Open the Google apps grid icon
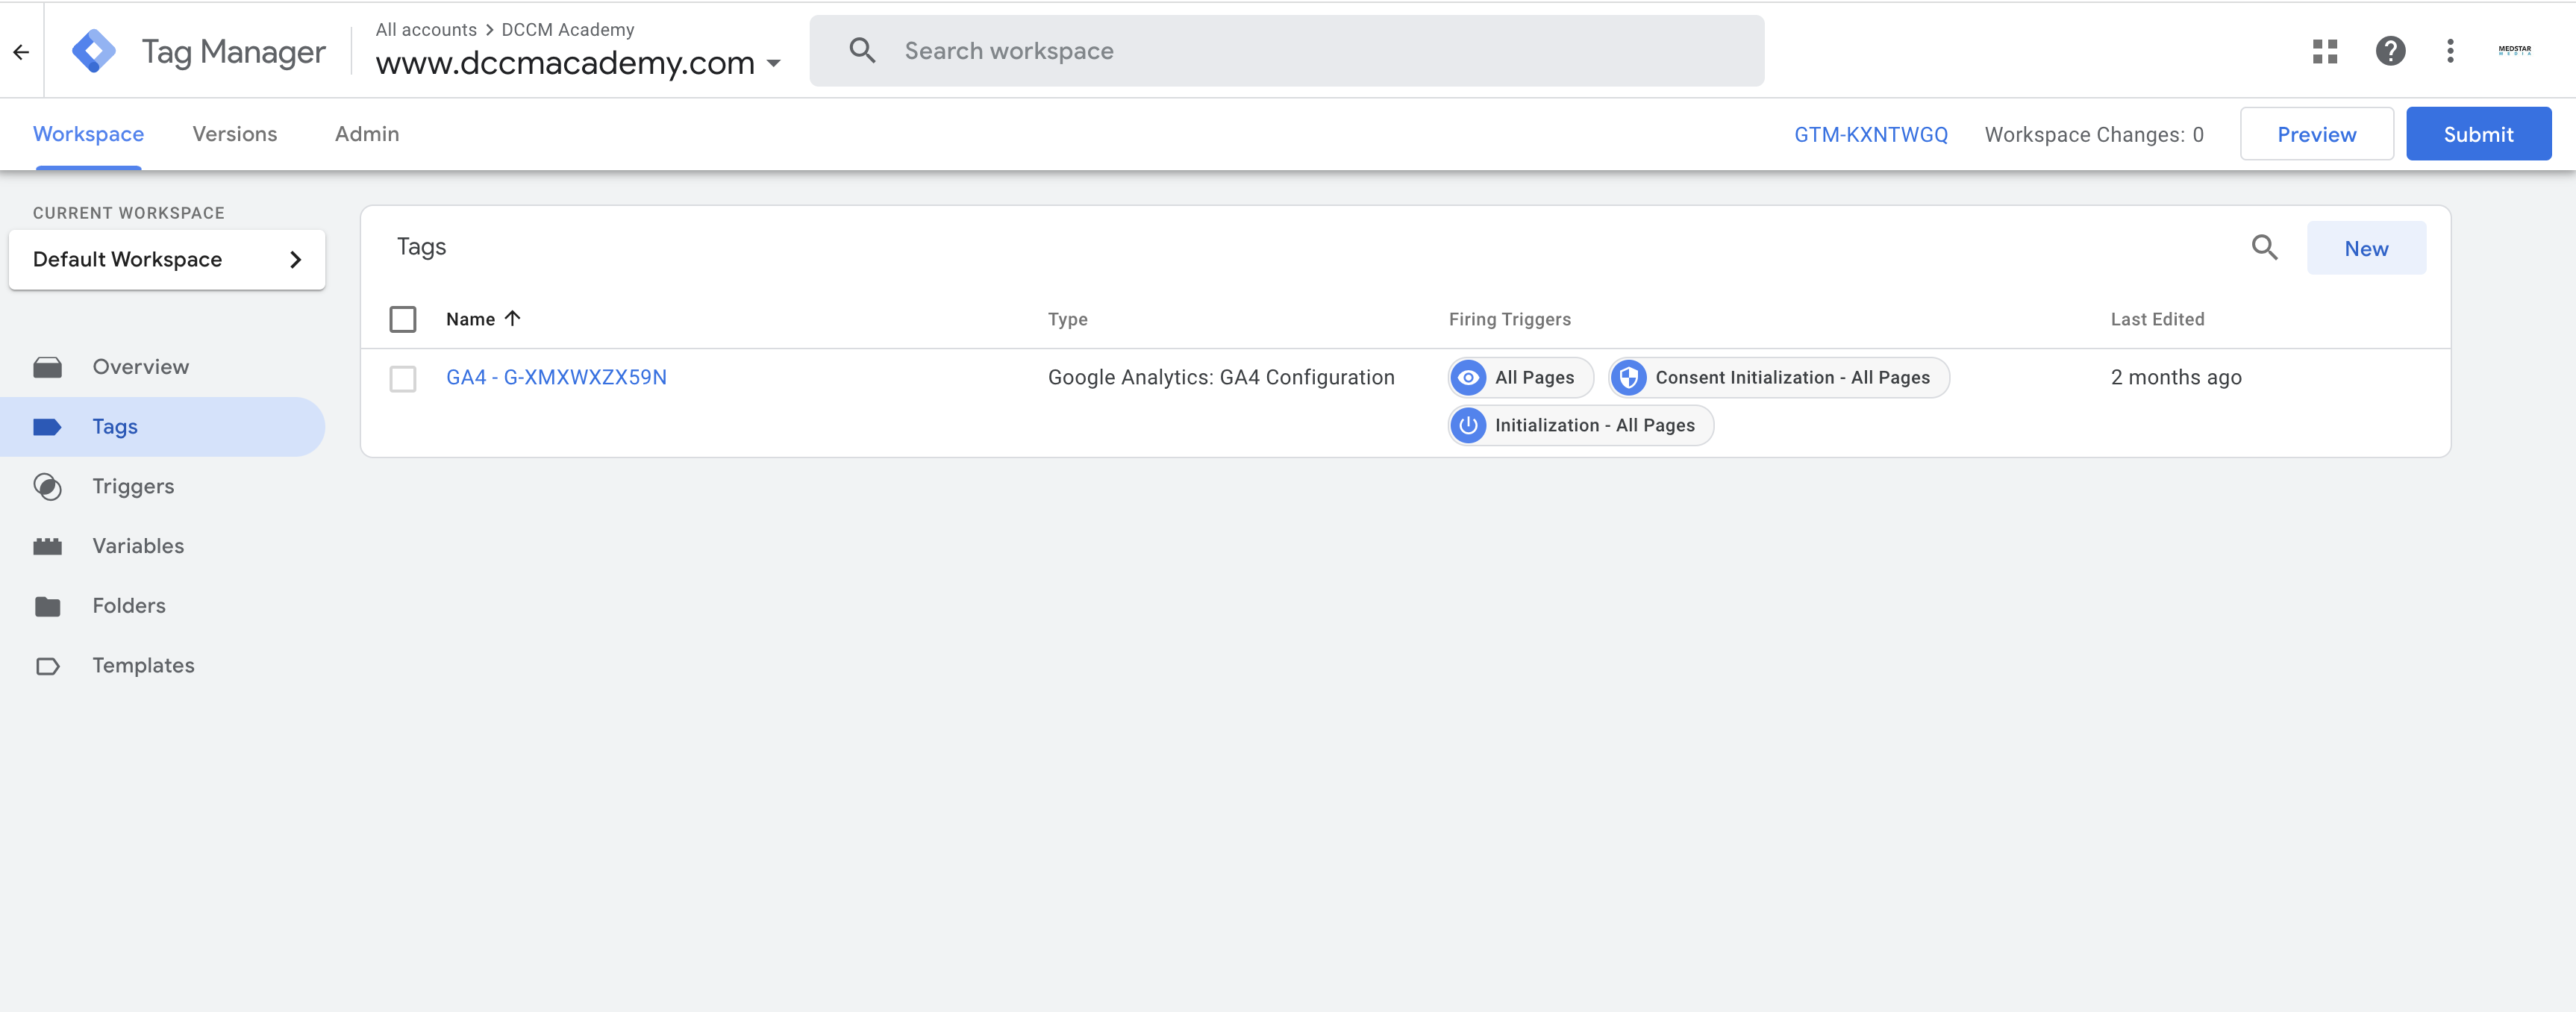Screen dimensions: 2576x1012 tap(2325, 51)
